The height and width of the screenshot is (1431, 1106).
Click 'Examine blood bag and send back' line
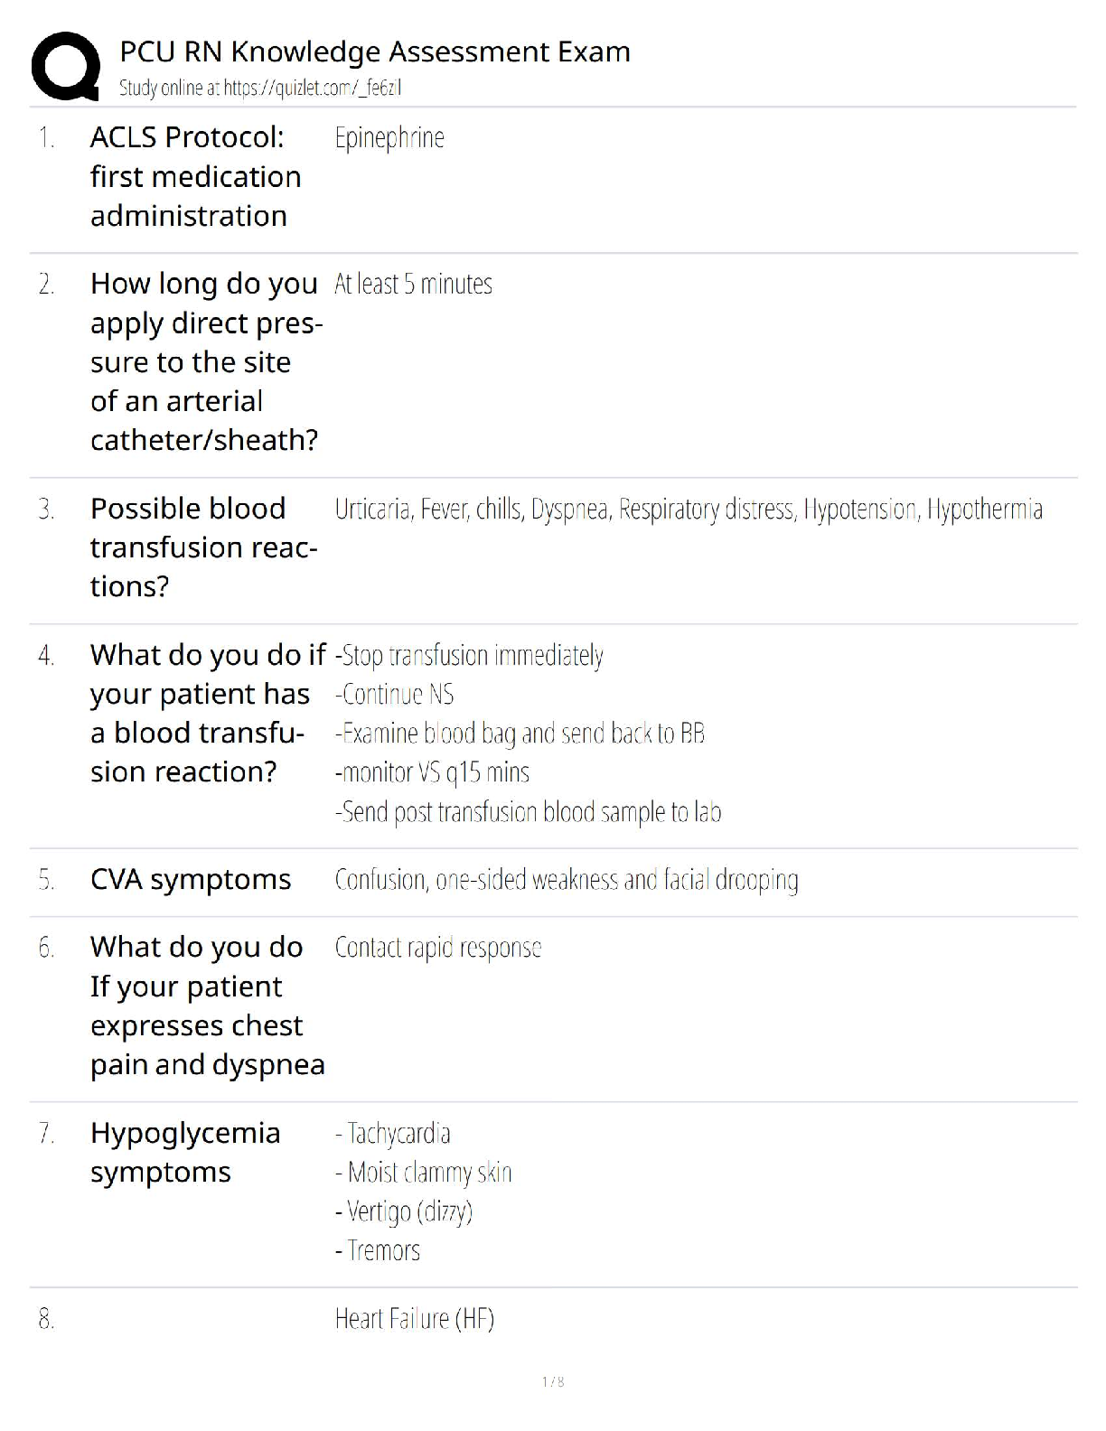click(520, 734)
